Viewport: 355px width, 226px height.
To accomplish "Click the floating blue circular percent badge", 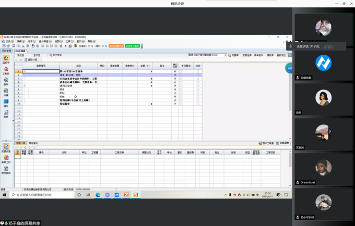I will pyautogui.click(x=289, y=68).
